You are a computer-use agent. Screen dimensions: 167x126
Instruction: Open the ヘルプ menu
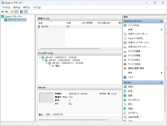click(37, 7)
